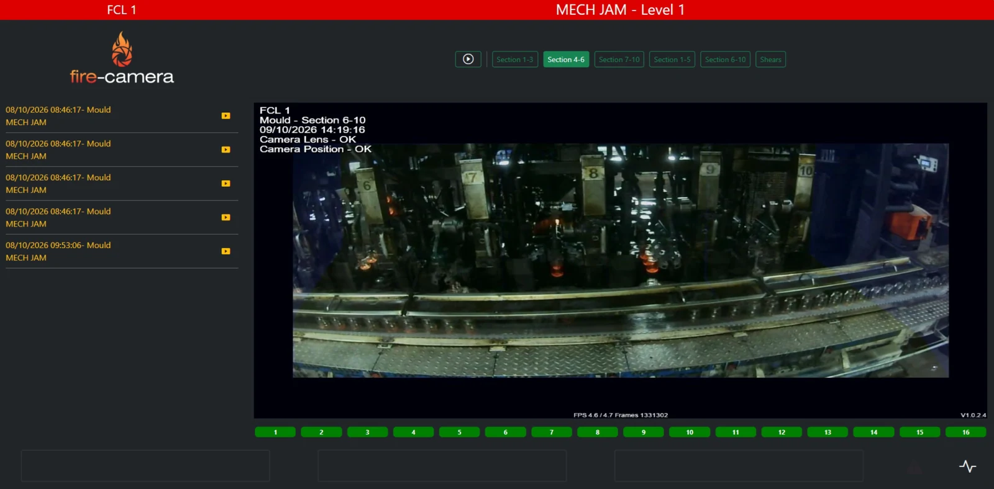Click the MECH JAM - Level 1 alarm banner

click(x=620, y=10)
